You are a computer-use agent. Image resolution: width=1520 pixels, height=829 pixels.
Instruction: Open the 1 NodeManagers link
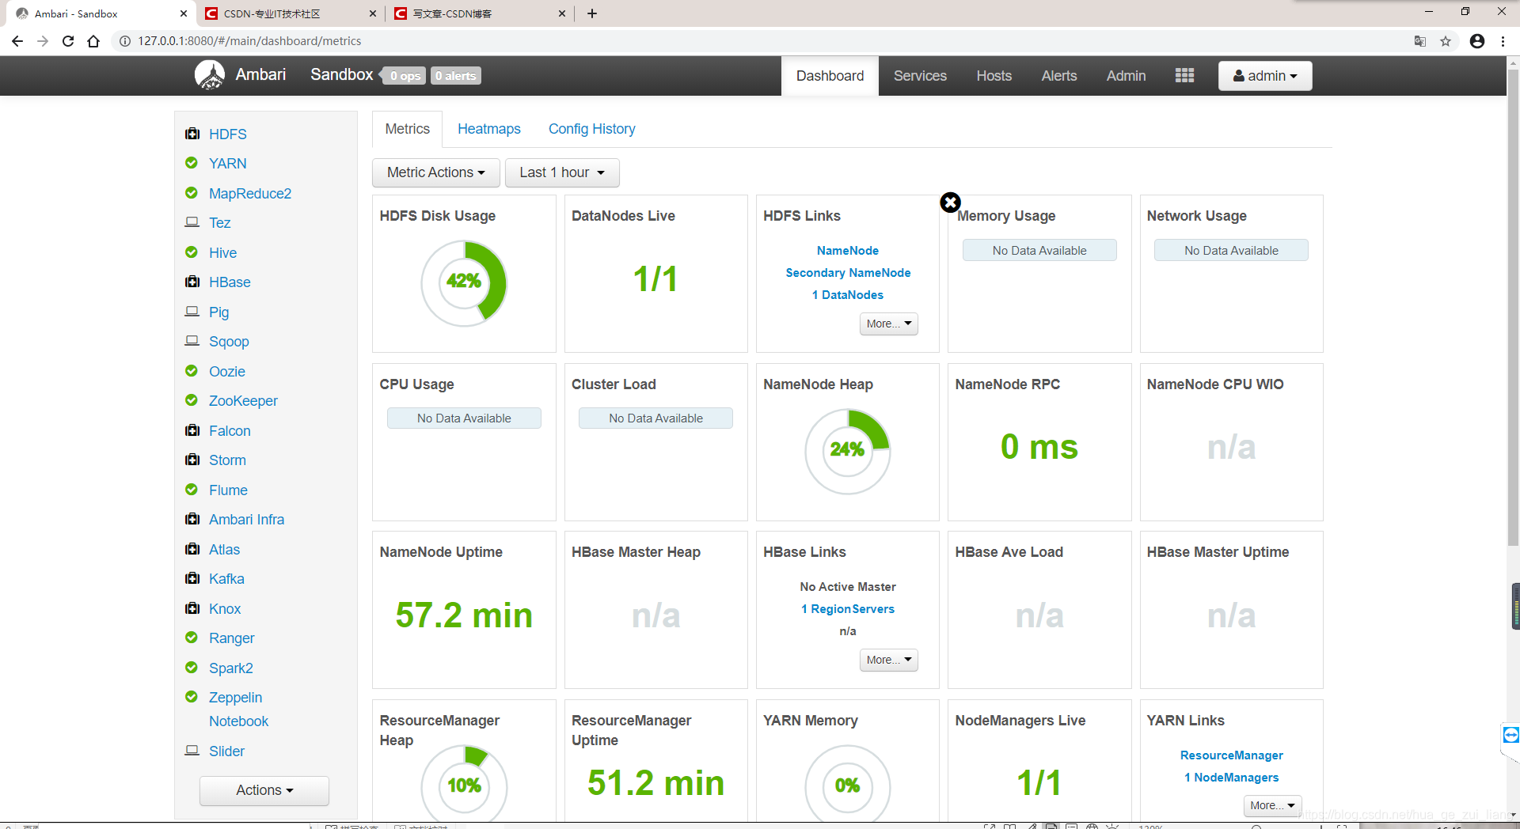[x=1232, y=778]
